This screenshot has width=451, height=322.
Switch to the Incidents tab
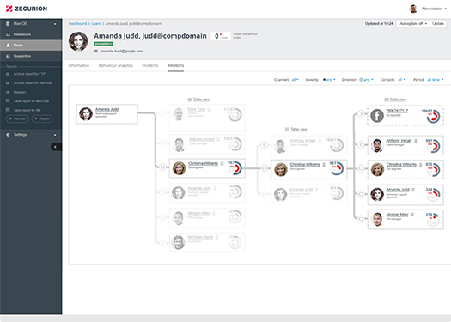click(x=150, y=65)
